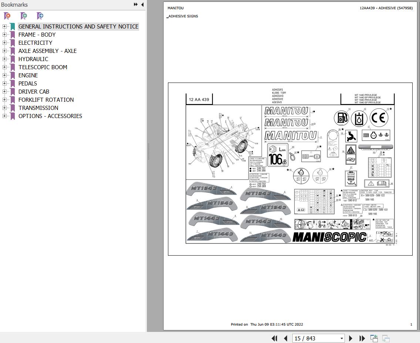Image resolution: width=420 pixels, height=343 pixels.
Task: Open the page number dropdown arrow
Action: [x=342, y=339]
